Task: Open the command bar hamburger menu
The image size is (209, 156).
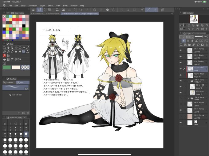Action: click(x=33, y=10)
